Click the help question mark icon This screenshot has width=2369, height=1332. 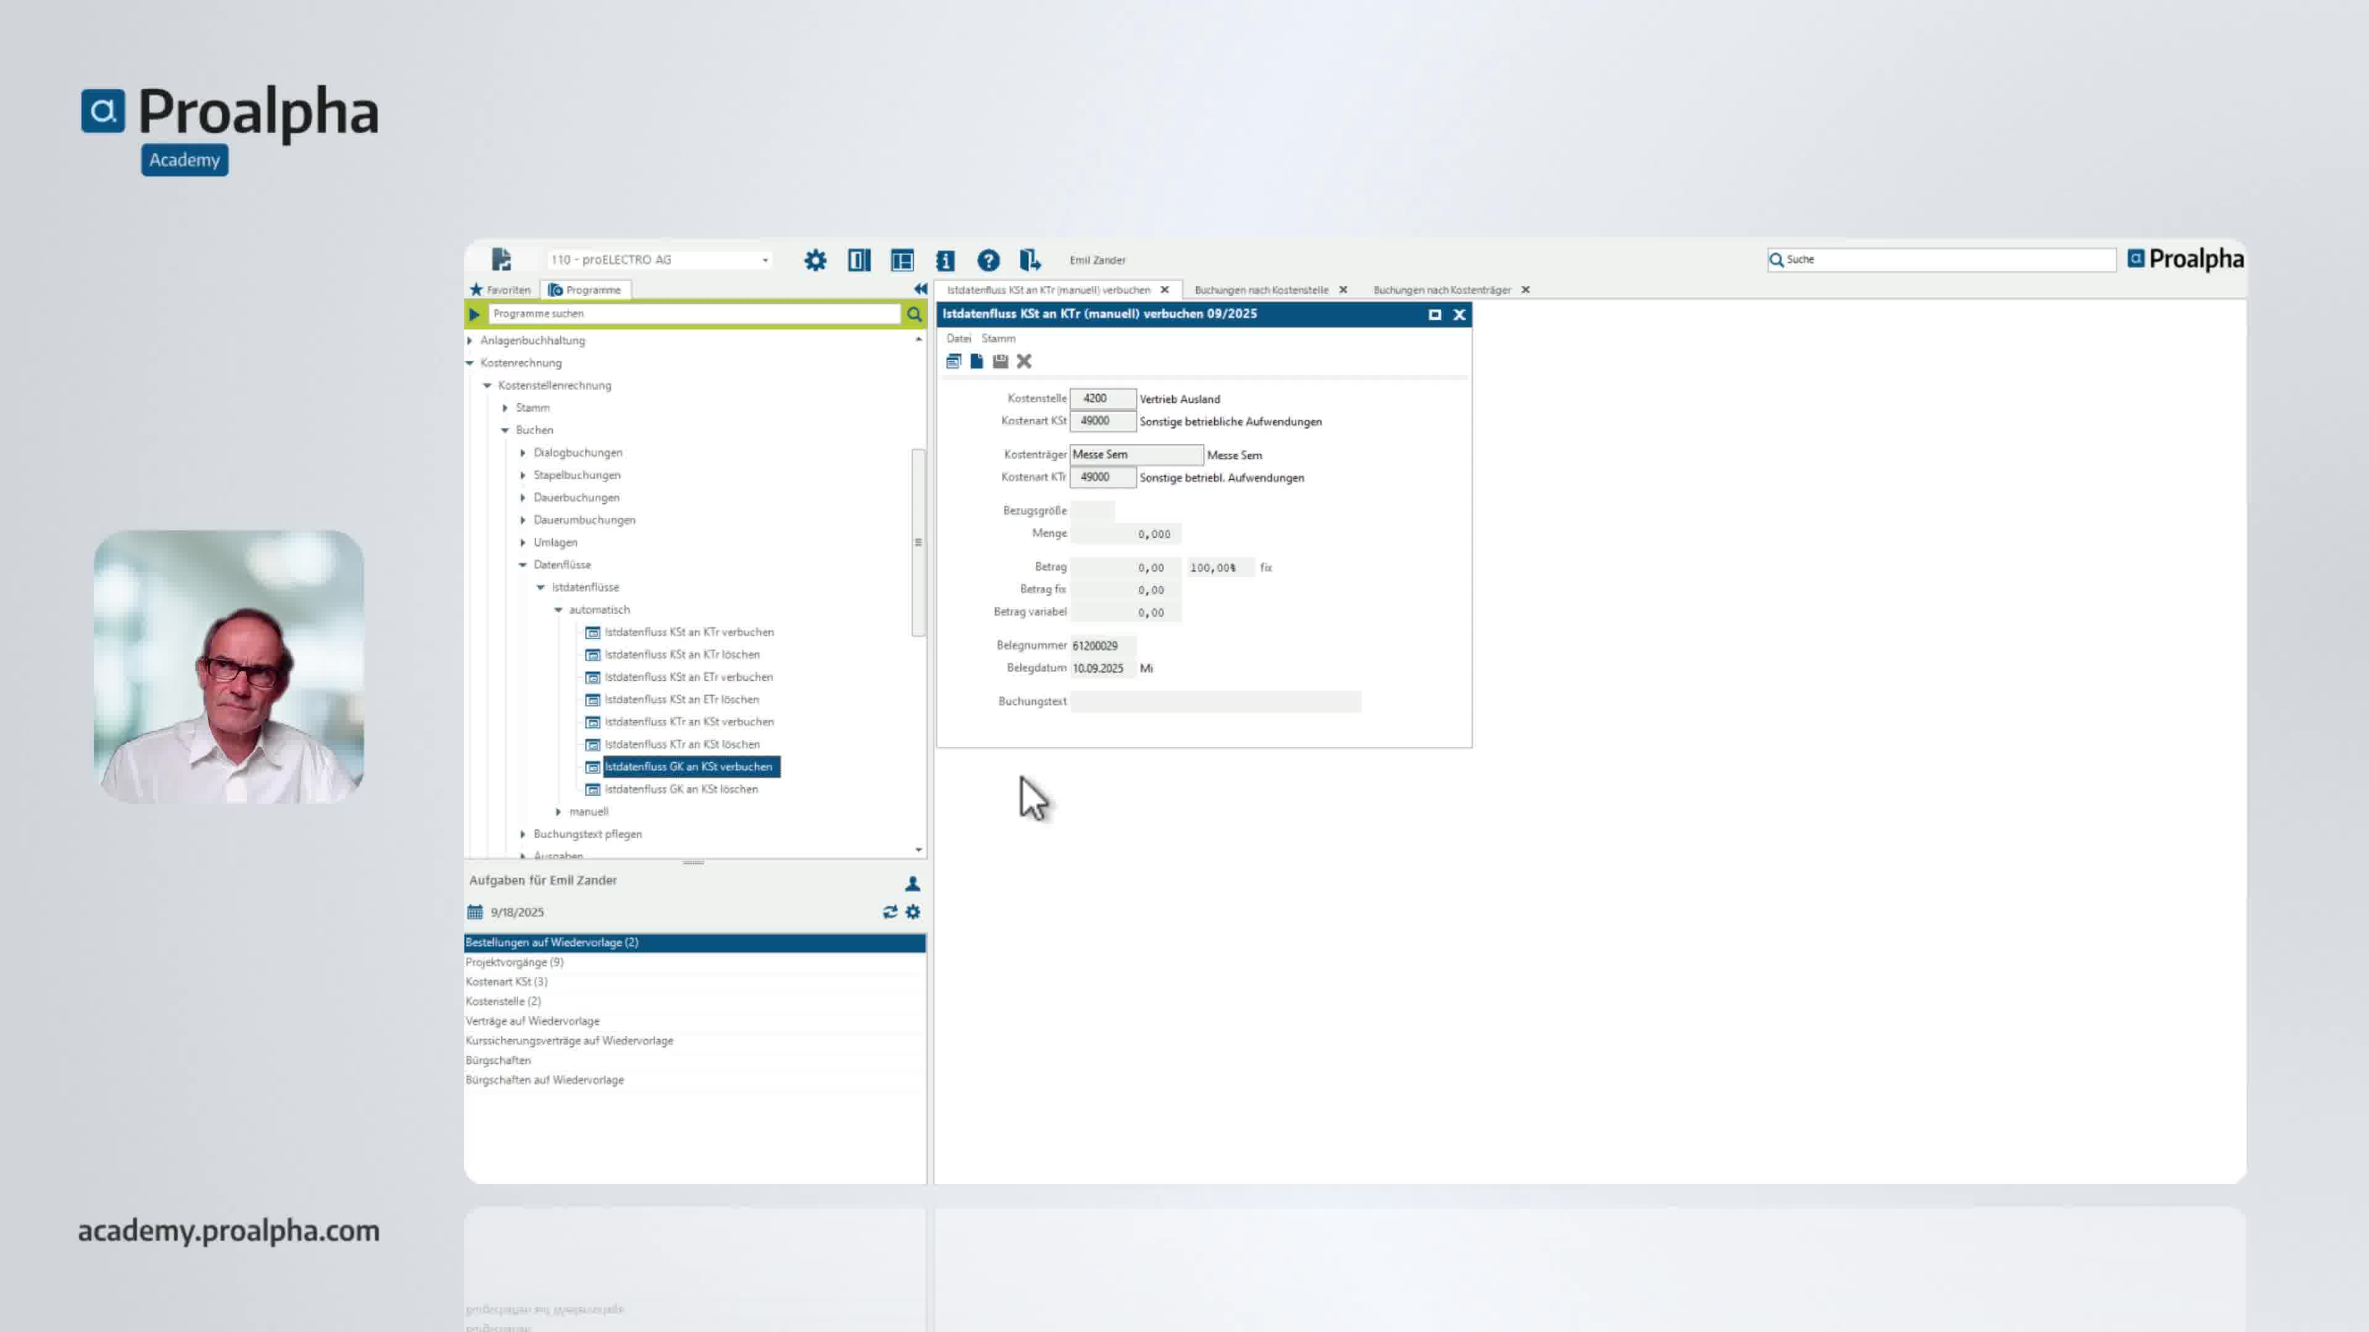click(x=988, y=260)
